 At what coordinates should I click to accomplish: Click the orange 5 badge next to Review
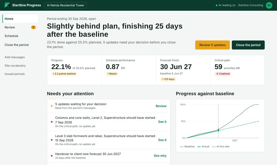click(x=33, y=27)
